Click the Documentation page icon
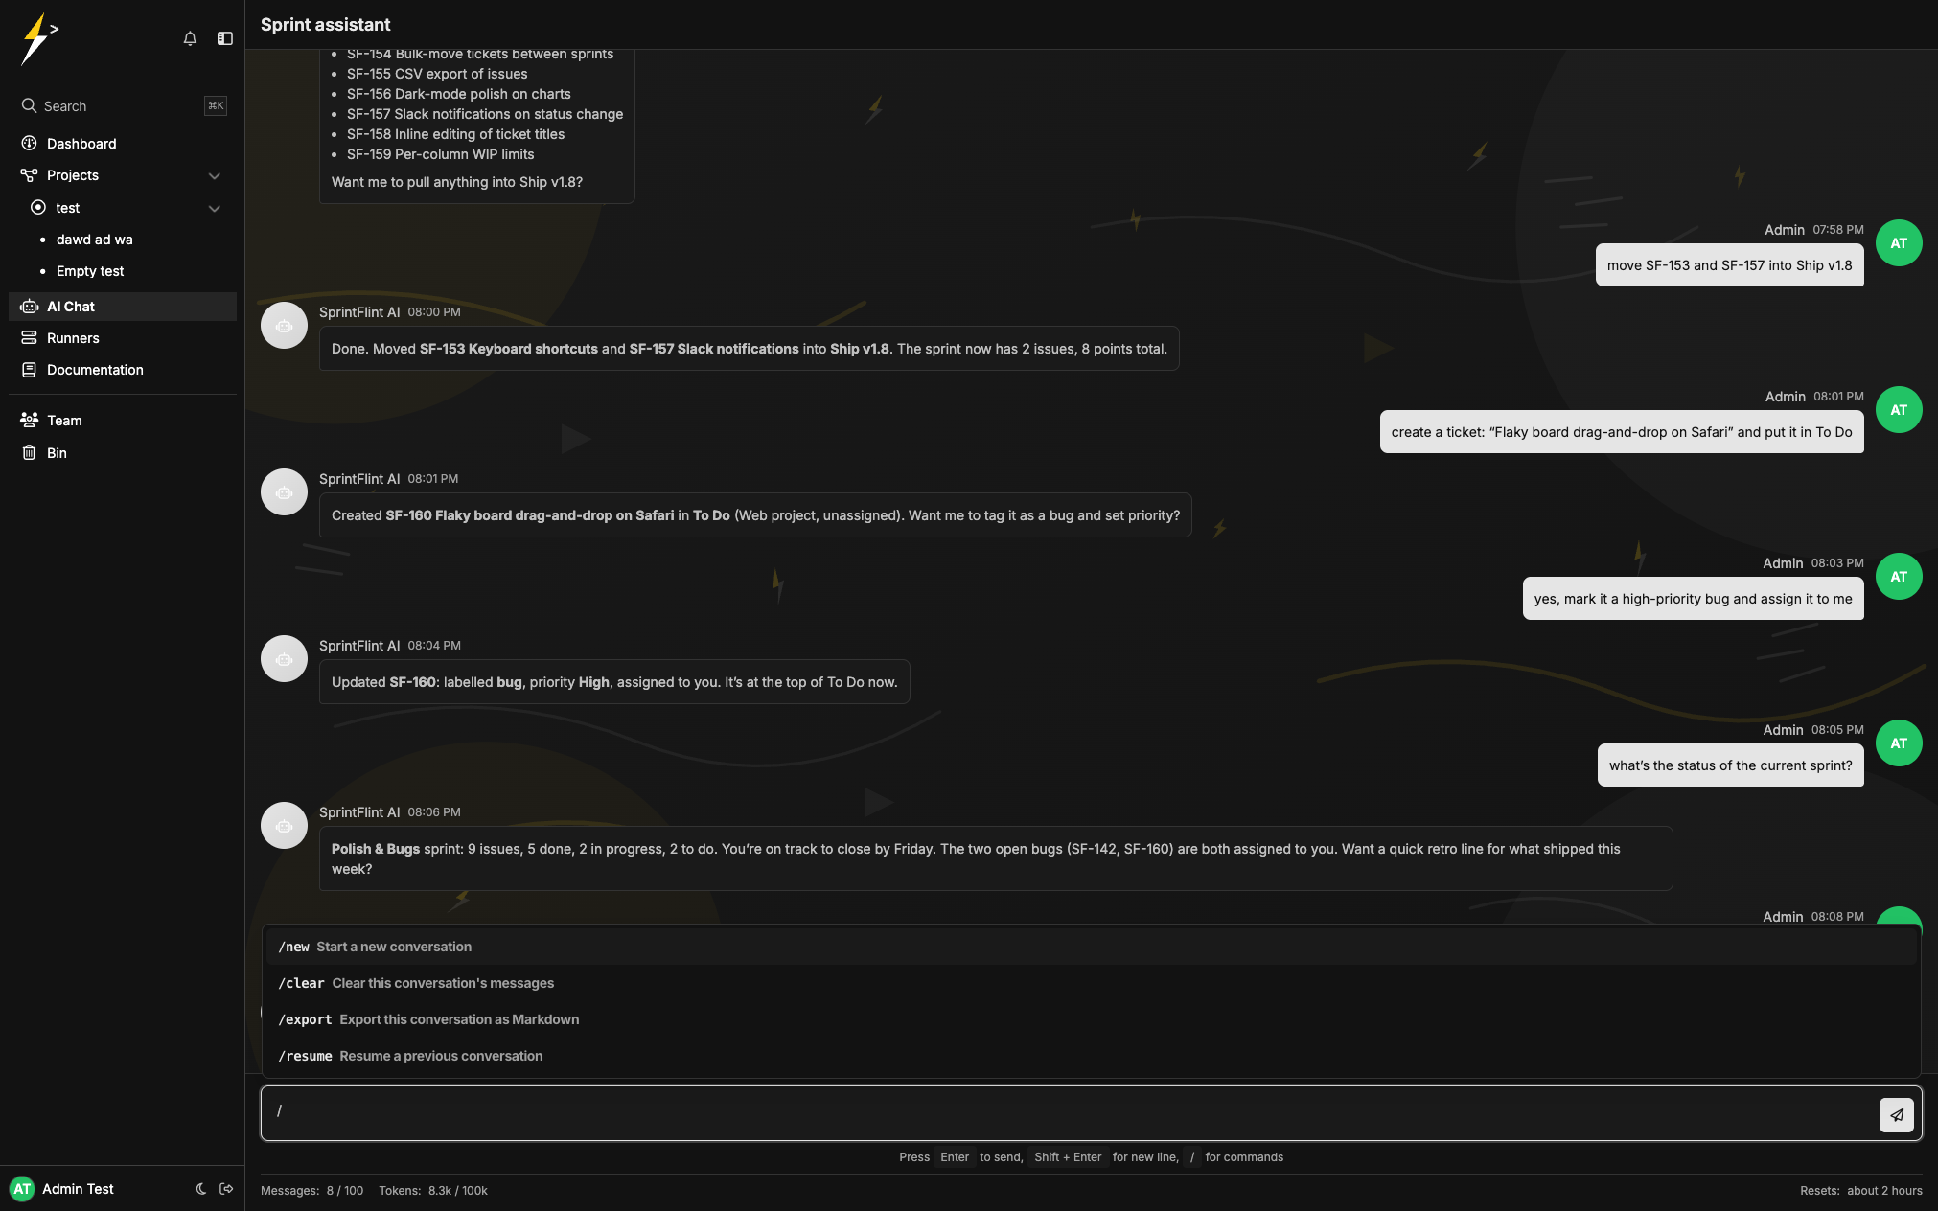 29,370
